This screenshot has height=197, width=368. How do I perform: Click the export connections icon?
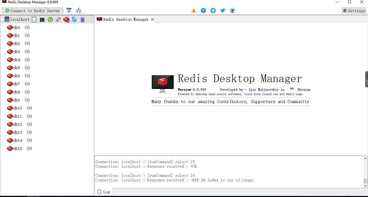coord(78,10)
